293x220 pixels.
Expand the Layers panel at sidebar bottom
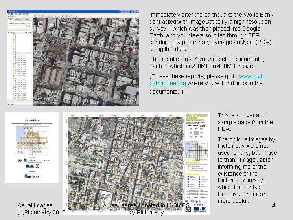pos(20,104)
